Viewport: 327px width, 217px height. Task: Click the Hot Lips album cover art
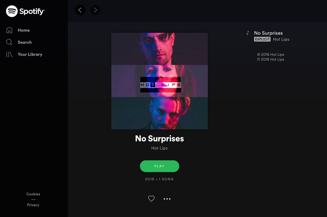(160, 81)
